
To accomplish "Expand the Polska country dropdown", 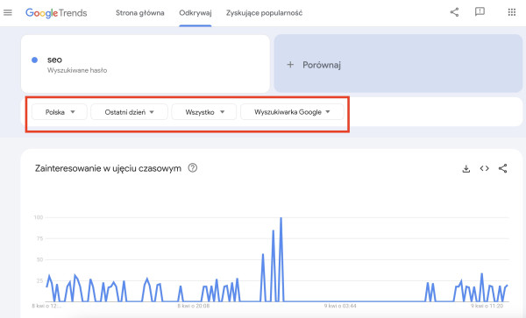I will tap(60, 112).
